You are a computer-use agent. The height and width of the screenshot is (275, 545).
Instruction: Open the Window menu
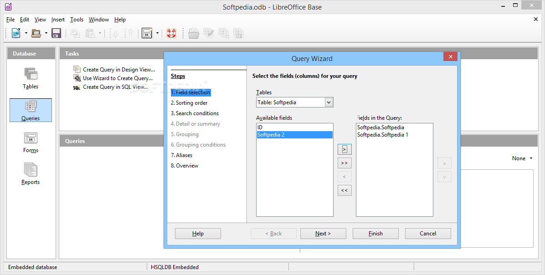99,20
